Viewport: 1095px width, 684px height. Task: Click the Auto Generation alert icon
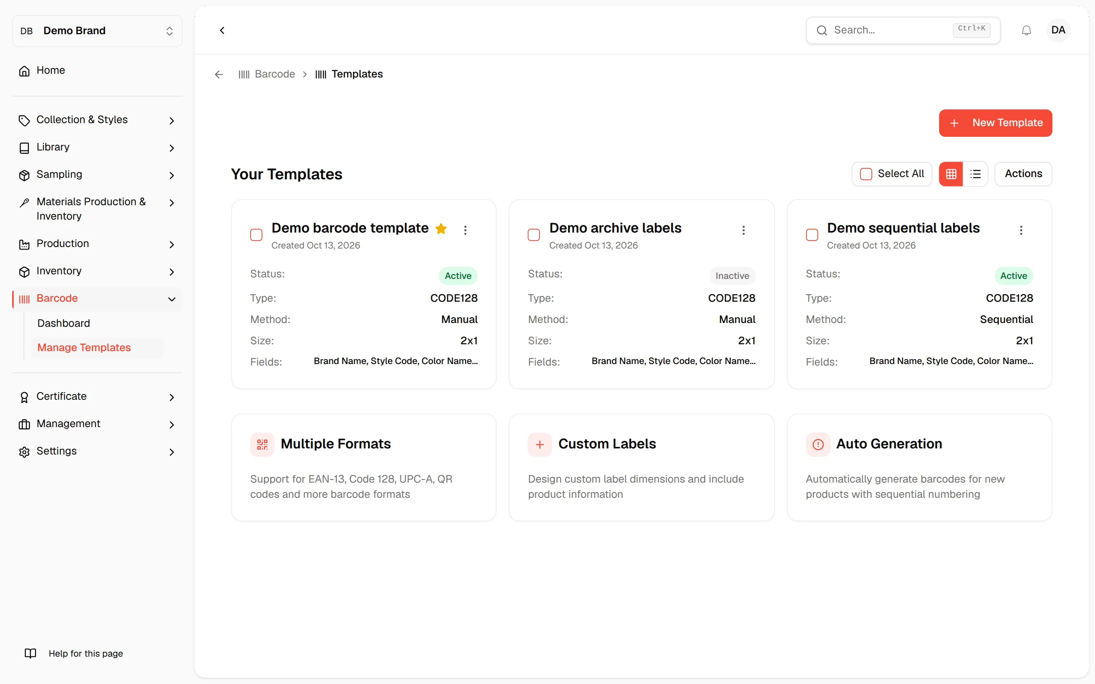pos(818,444)
